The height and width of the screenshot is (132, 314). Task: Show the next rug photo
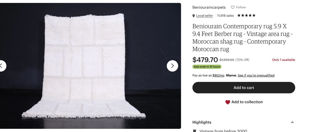point(172,66)
